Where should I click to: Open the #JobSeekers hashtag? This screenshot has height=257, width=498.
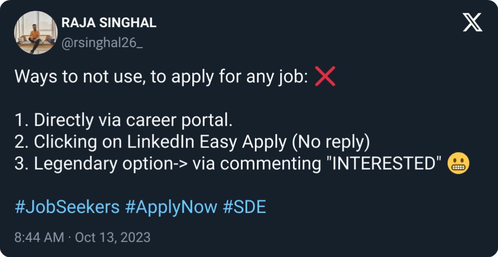click(x=67, y=208)
